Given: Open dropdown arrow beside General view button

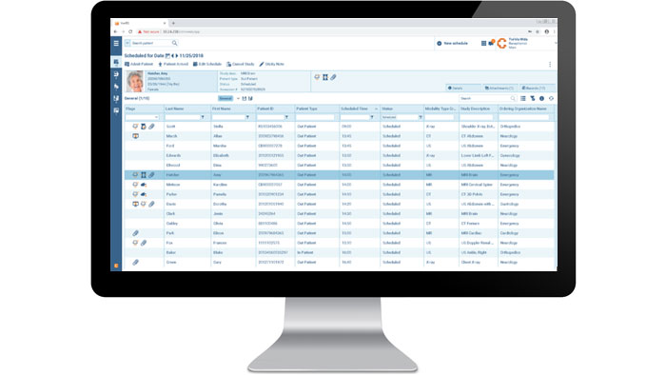Looking at the screenshot, I should coord(238,99).
